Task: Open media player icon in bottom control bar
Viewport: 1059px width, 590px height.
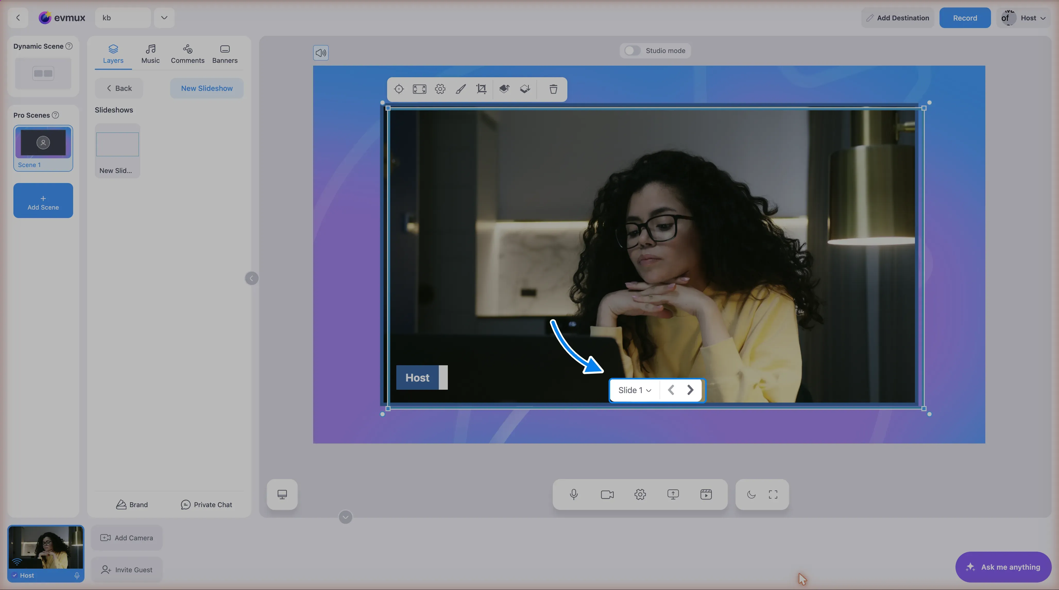Action: [x=706, y=494]
